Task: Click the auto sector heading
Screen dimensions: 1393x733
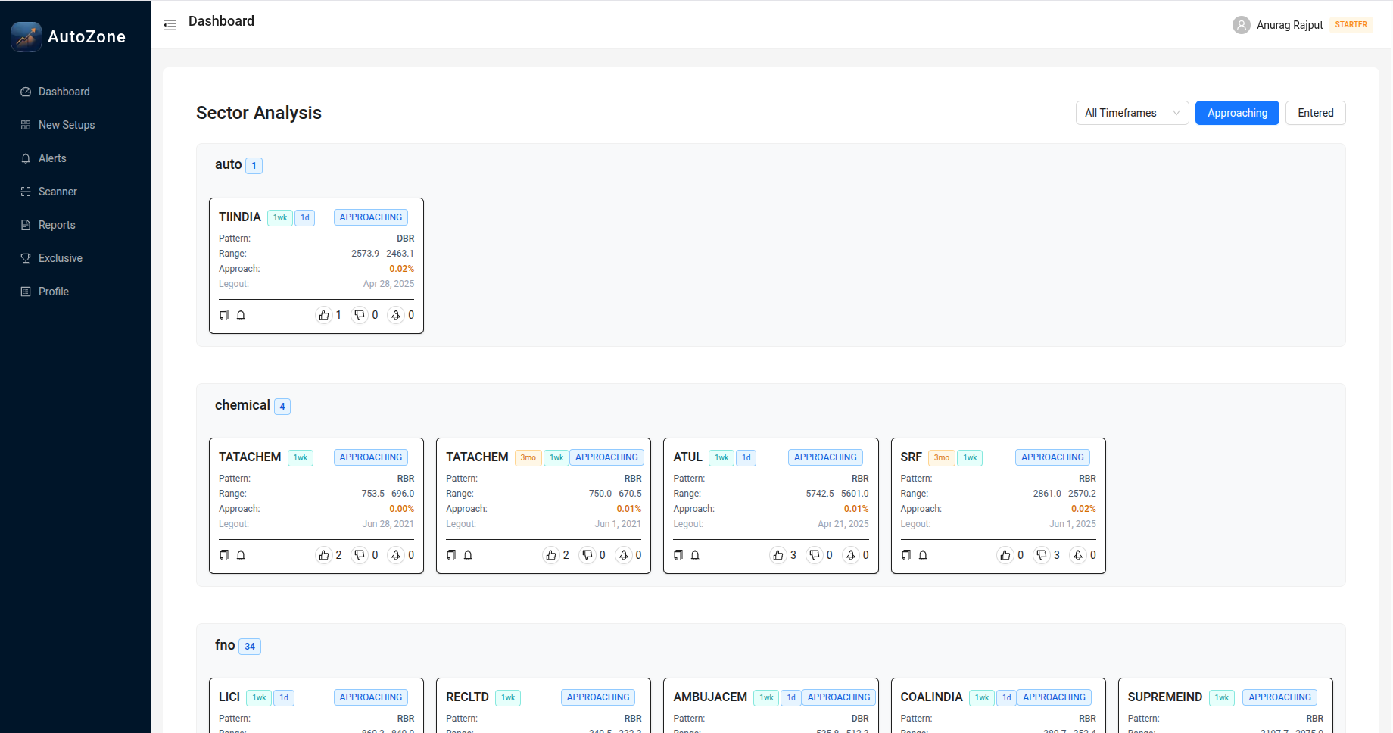Action: (x=229, y=164)
